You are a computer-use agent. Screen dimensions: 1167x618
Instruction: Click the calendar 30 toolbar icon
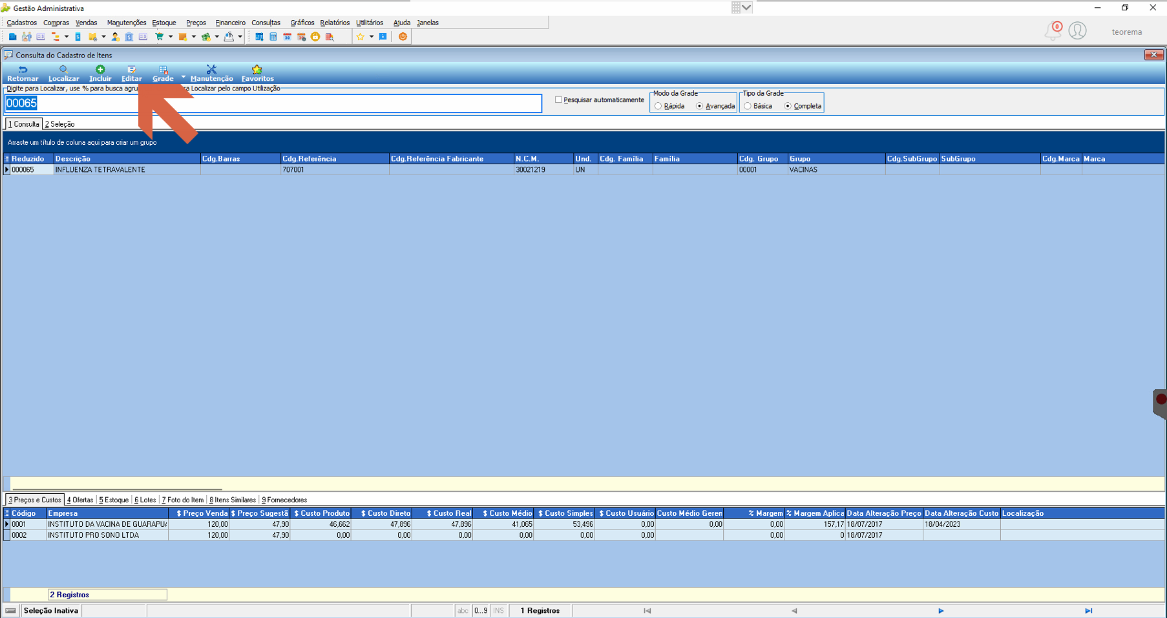point(287,37)
